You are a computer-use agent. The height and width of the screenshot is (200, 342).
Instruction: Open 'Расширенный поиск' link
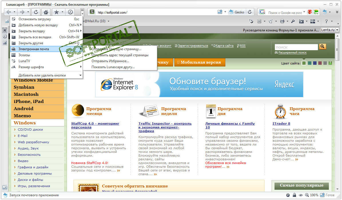(292, 52)
